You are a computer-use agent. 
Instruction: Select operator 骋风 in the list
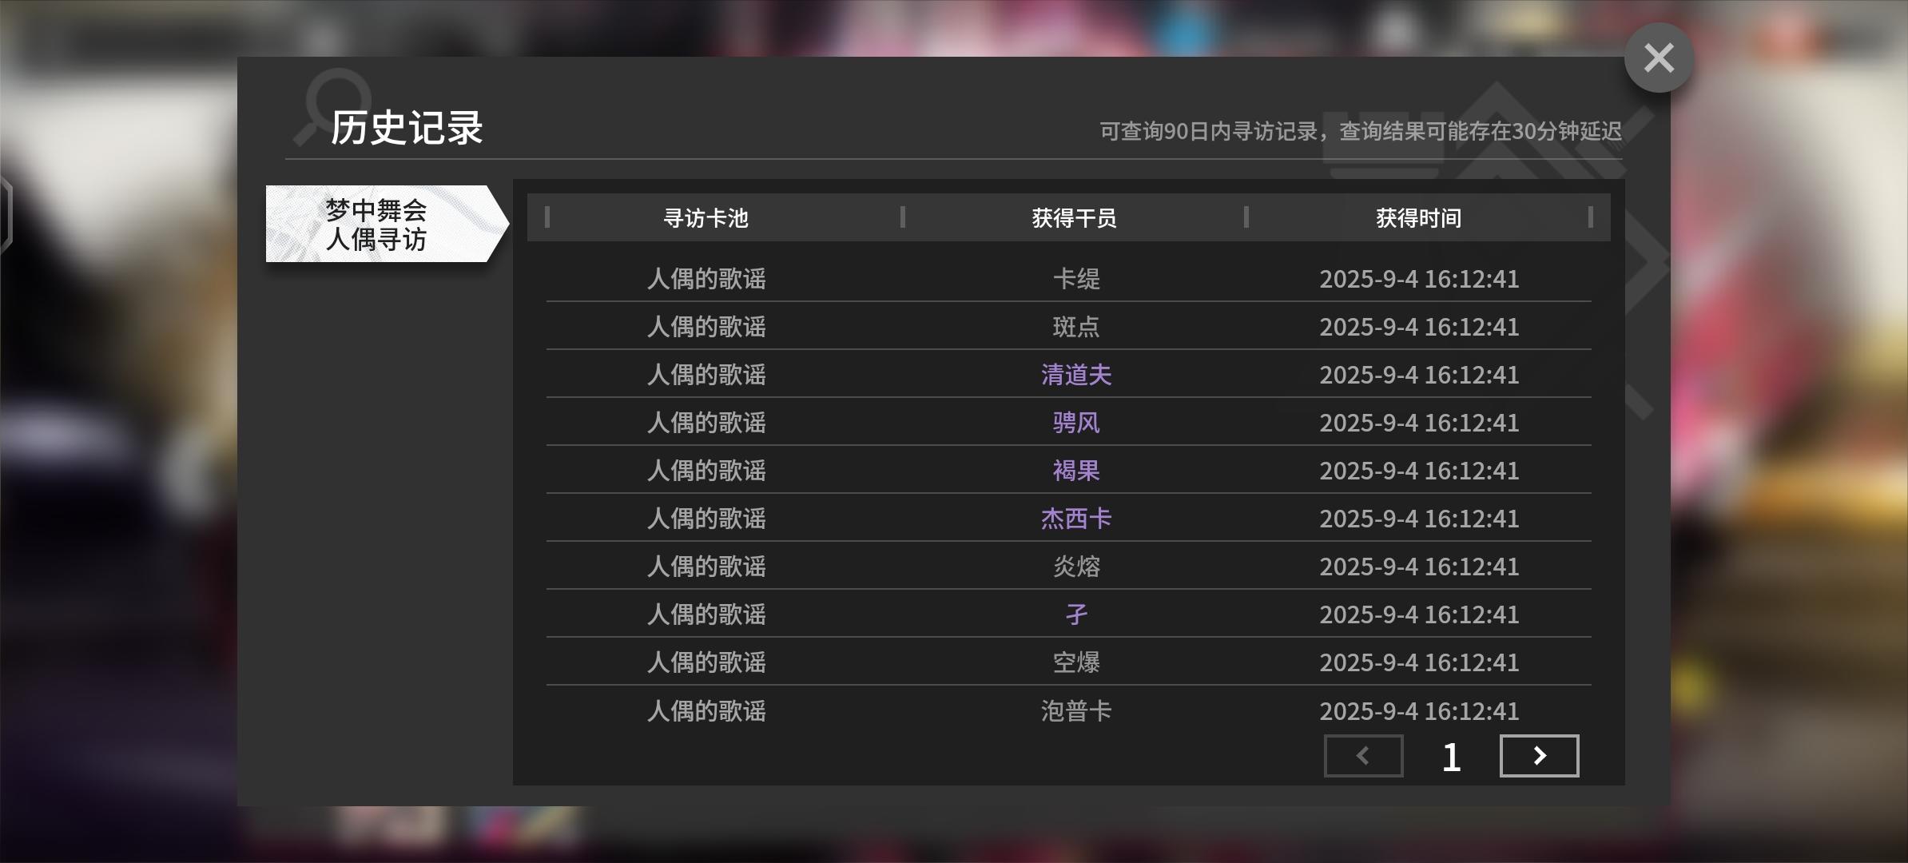1076,423
